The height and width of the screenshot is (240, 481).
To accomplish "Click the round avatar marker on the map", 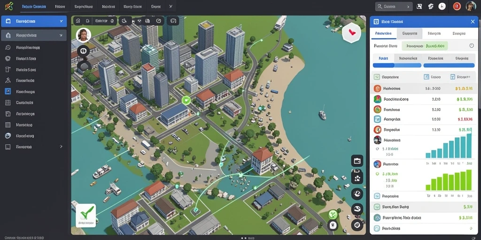I will coord(83,35).
